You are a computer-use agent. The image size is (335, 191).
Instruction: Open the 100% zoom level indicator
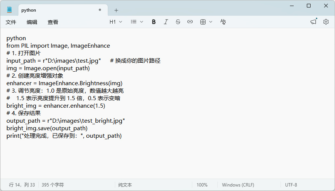pyautogui.click(x=202, y=185)
